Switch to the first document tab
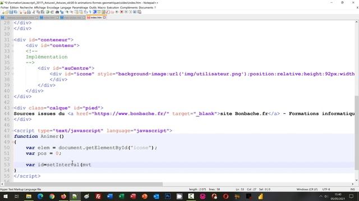 tap(20, 17)
